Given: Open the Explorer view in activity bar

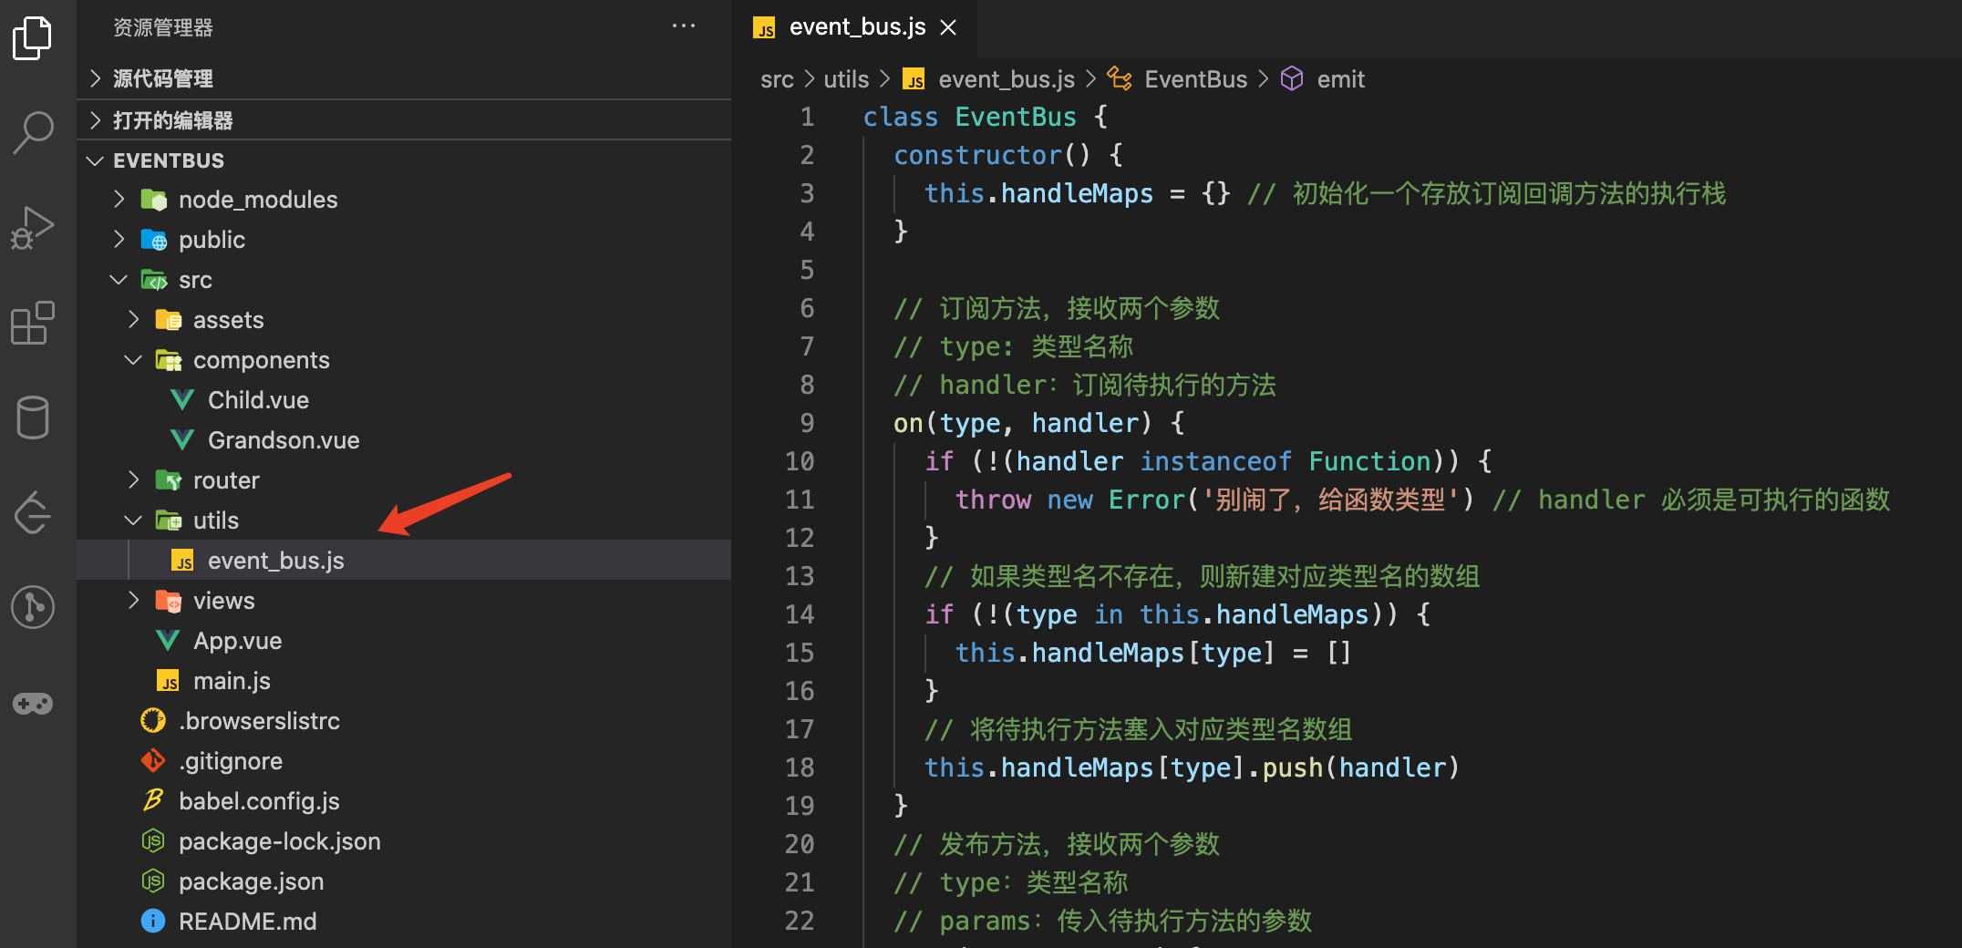Looking at the screenshot, I should [x=33, y=38].
